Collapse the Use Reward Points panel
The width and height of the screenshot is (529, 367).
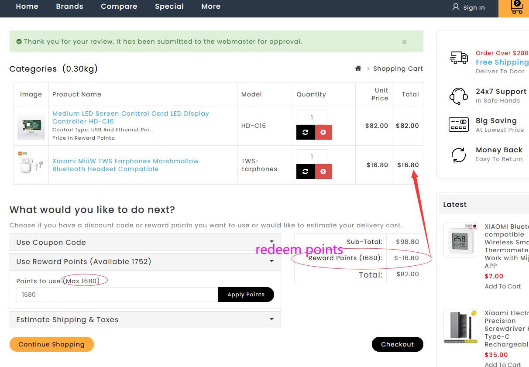145,261
